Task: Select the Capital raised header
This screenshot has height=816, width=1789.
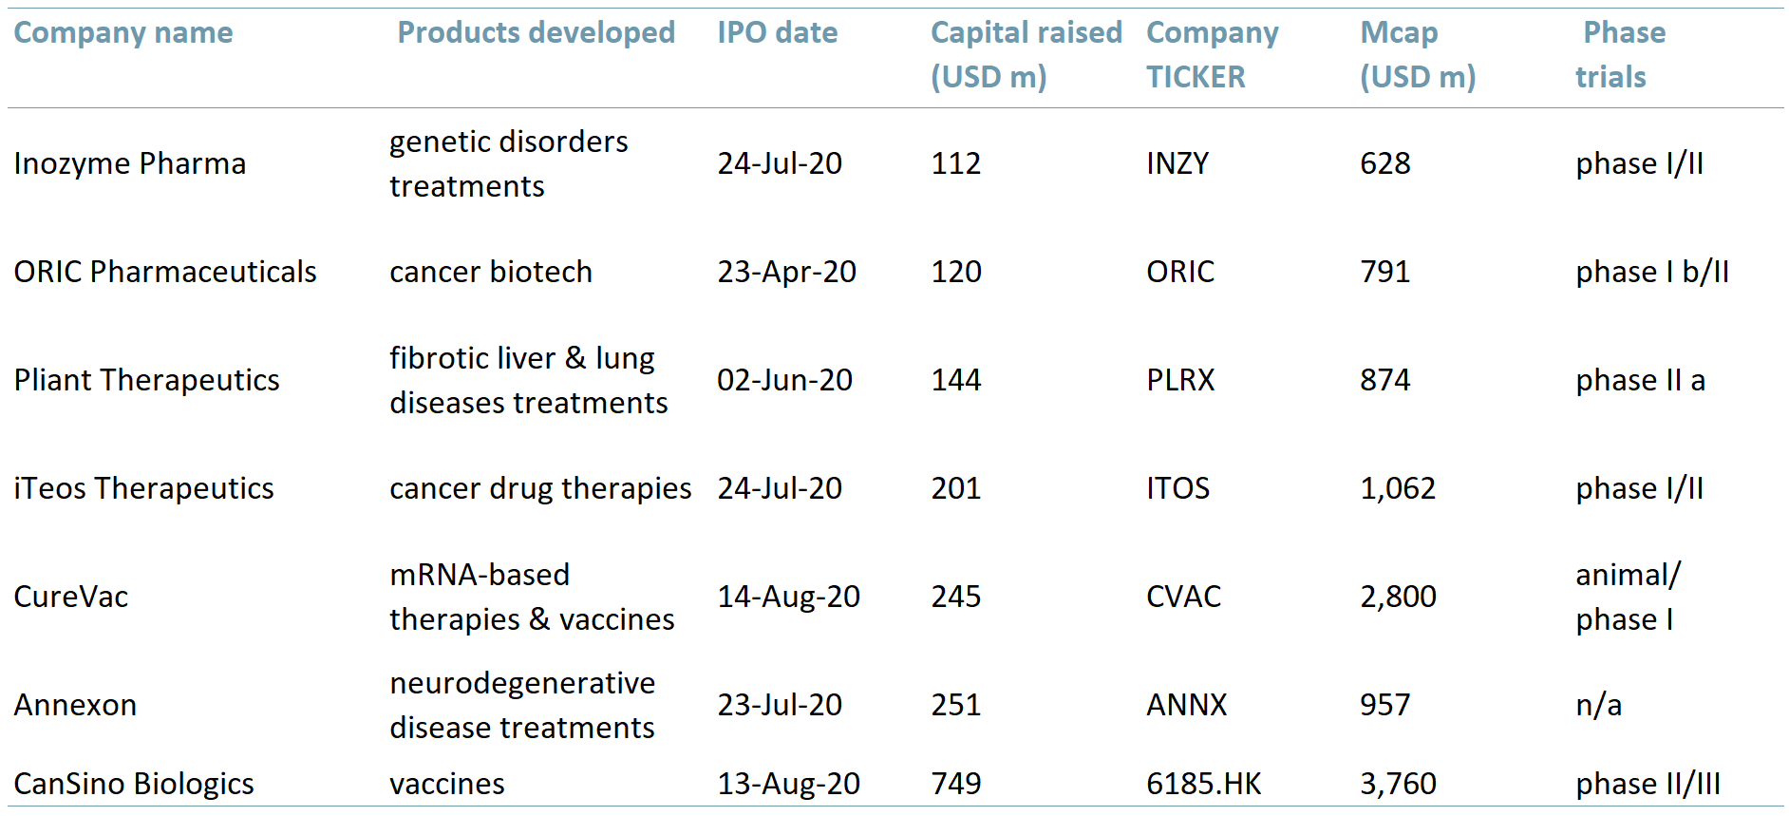Action: (1026, 55)
